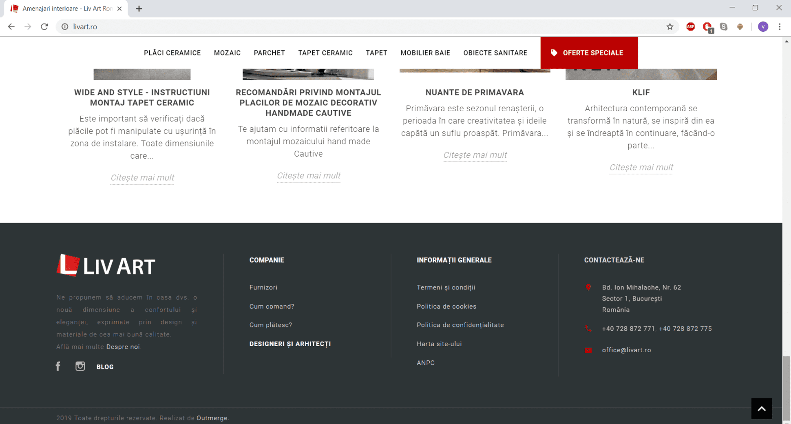Viewport: 791px width, 424px height.
Task: Select the Parchet menu item
Action: click(x=269, y=53)
